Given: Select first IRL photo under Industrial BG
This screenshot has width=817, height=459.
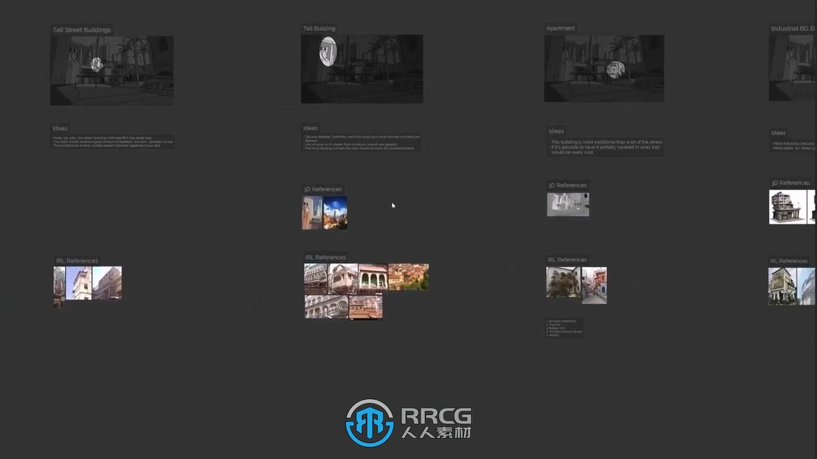Looking at the screenshot, I should (x=783, y=286).
